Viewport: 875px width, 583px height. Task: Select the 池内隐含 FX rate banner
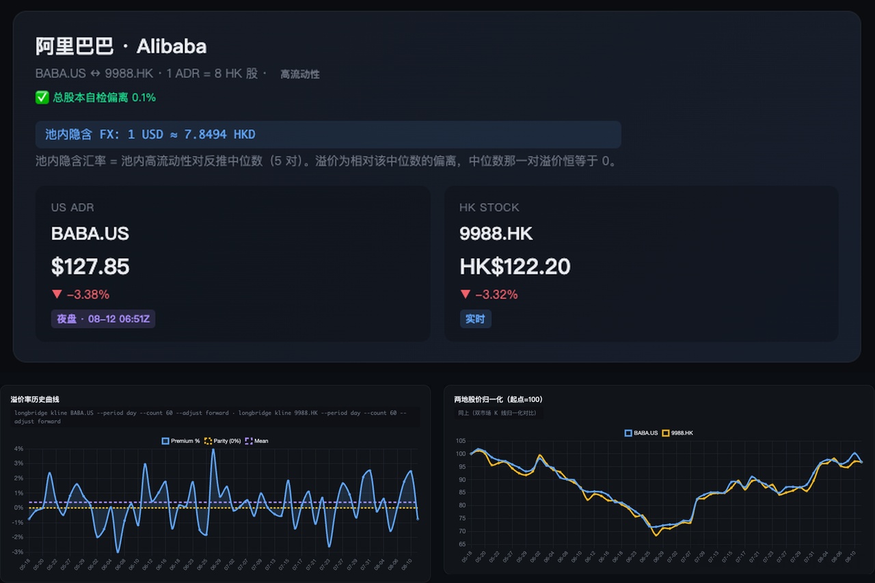coord(328,135)
